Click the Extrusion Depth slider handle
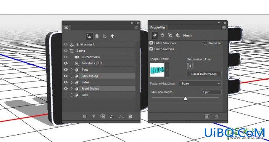Viewport: 269px width, 142px height. (x=185, y=99)
